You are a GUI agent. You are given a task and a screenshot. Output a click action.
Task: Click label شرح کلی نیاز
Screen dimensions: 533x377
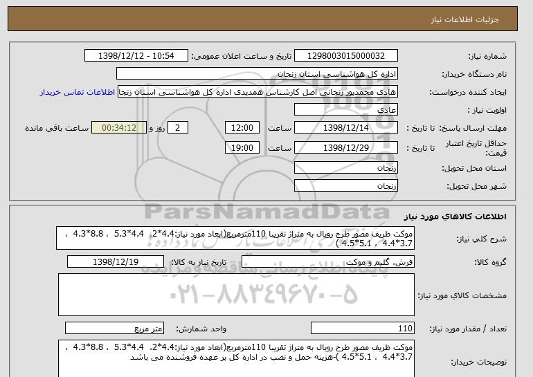pyautogui.click(x=481, y=239)
